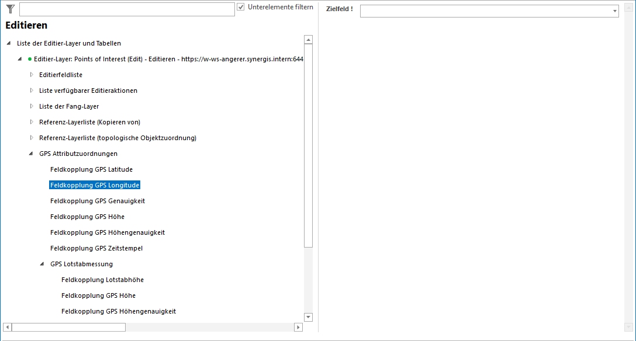Expand Referenz-Layerliste (topologische Objektzuordnung)
The image size is (636, 341).
pos(31,138)
